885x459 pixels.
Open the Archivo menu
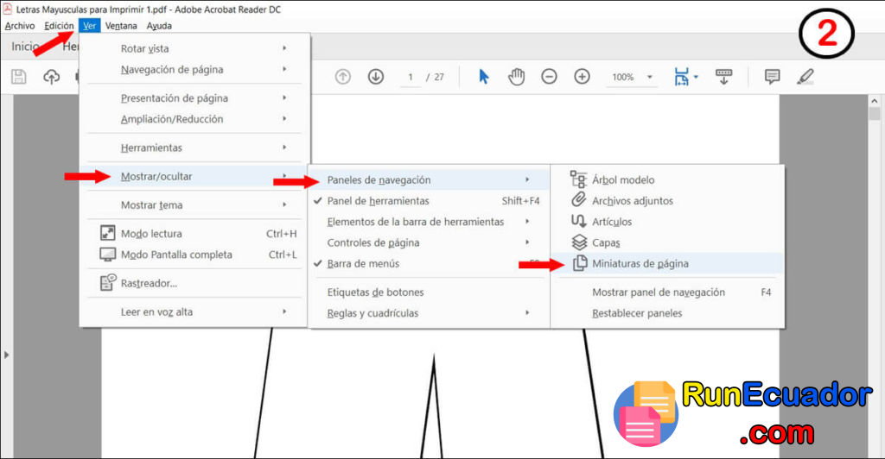(20, 26)
